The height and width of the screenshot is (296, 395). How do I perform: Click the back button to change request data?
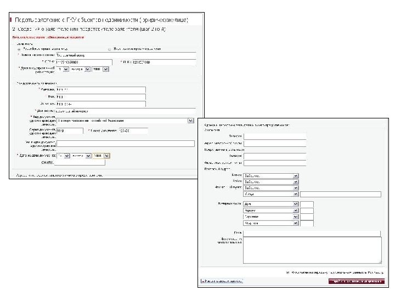point(222,281)
